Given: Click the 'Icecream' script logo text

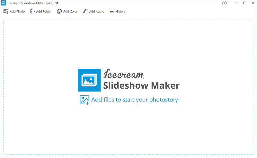Looking at the screenshot, I should tap(123, 74).
